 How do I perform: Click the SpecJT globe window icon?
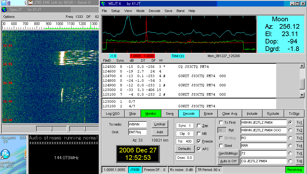pyautogui.click(x=4, y=10)
